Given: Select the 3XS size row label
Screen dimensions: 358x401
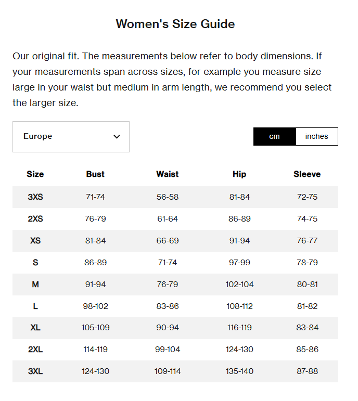Looking at the screenshot, I should (35, 197).
